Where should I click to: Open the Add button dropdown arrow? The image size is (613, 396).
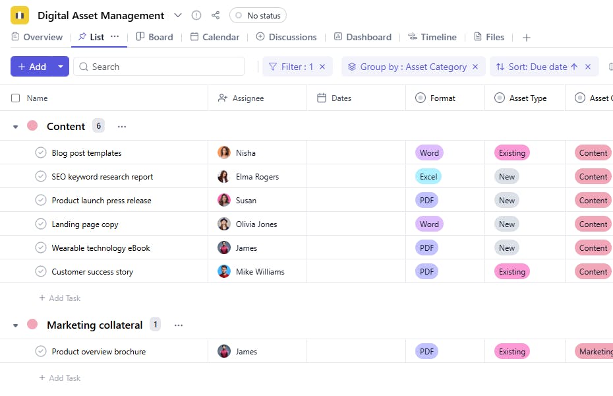[x=61, y=67]
